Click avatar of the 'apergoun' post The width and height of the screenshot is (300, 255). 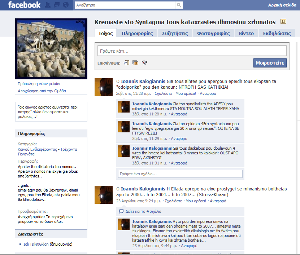pyautogui.click(x=104, y=87)
